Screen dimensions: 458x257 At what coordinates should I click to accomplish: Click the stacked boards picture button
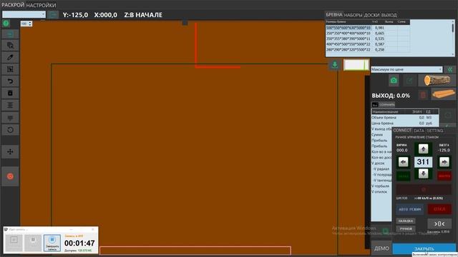point(444,94)
